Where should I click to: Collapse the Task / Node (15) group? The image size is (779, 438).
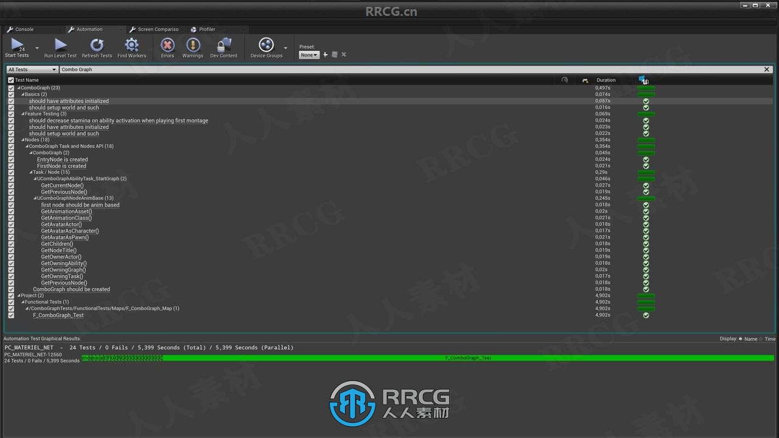point(31,172)
